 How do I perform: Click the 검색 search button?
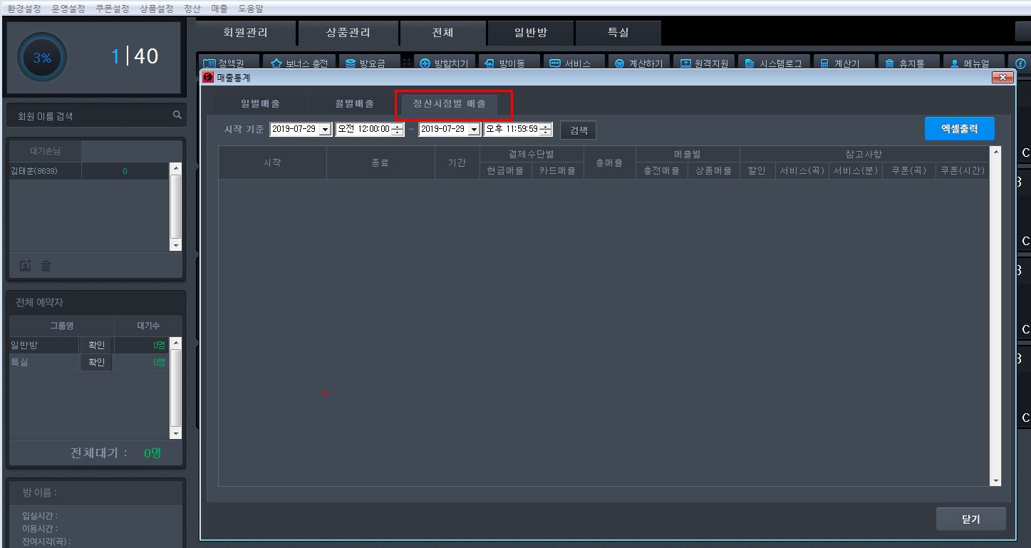[578, 130]
